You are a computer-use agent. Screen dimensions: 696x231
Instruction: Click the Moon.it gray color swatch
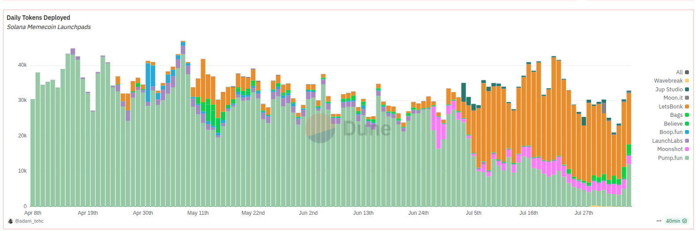pyautogui.click(x=687, y=98)
